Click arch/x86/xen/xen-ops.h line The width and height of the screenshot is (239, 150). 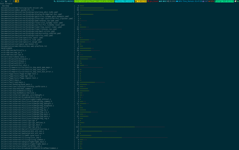[x=12, y=55]
